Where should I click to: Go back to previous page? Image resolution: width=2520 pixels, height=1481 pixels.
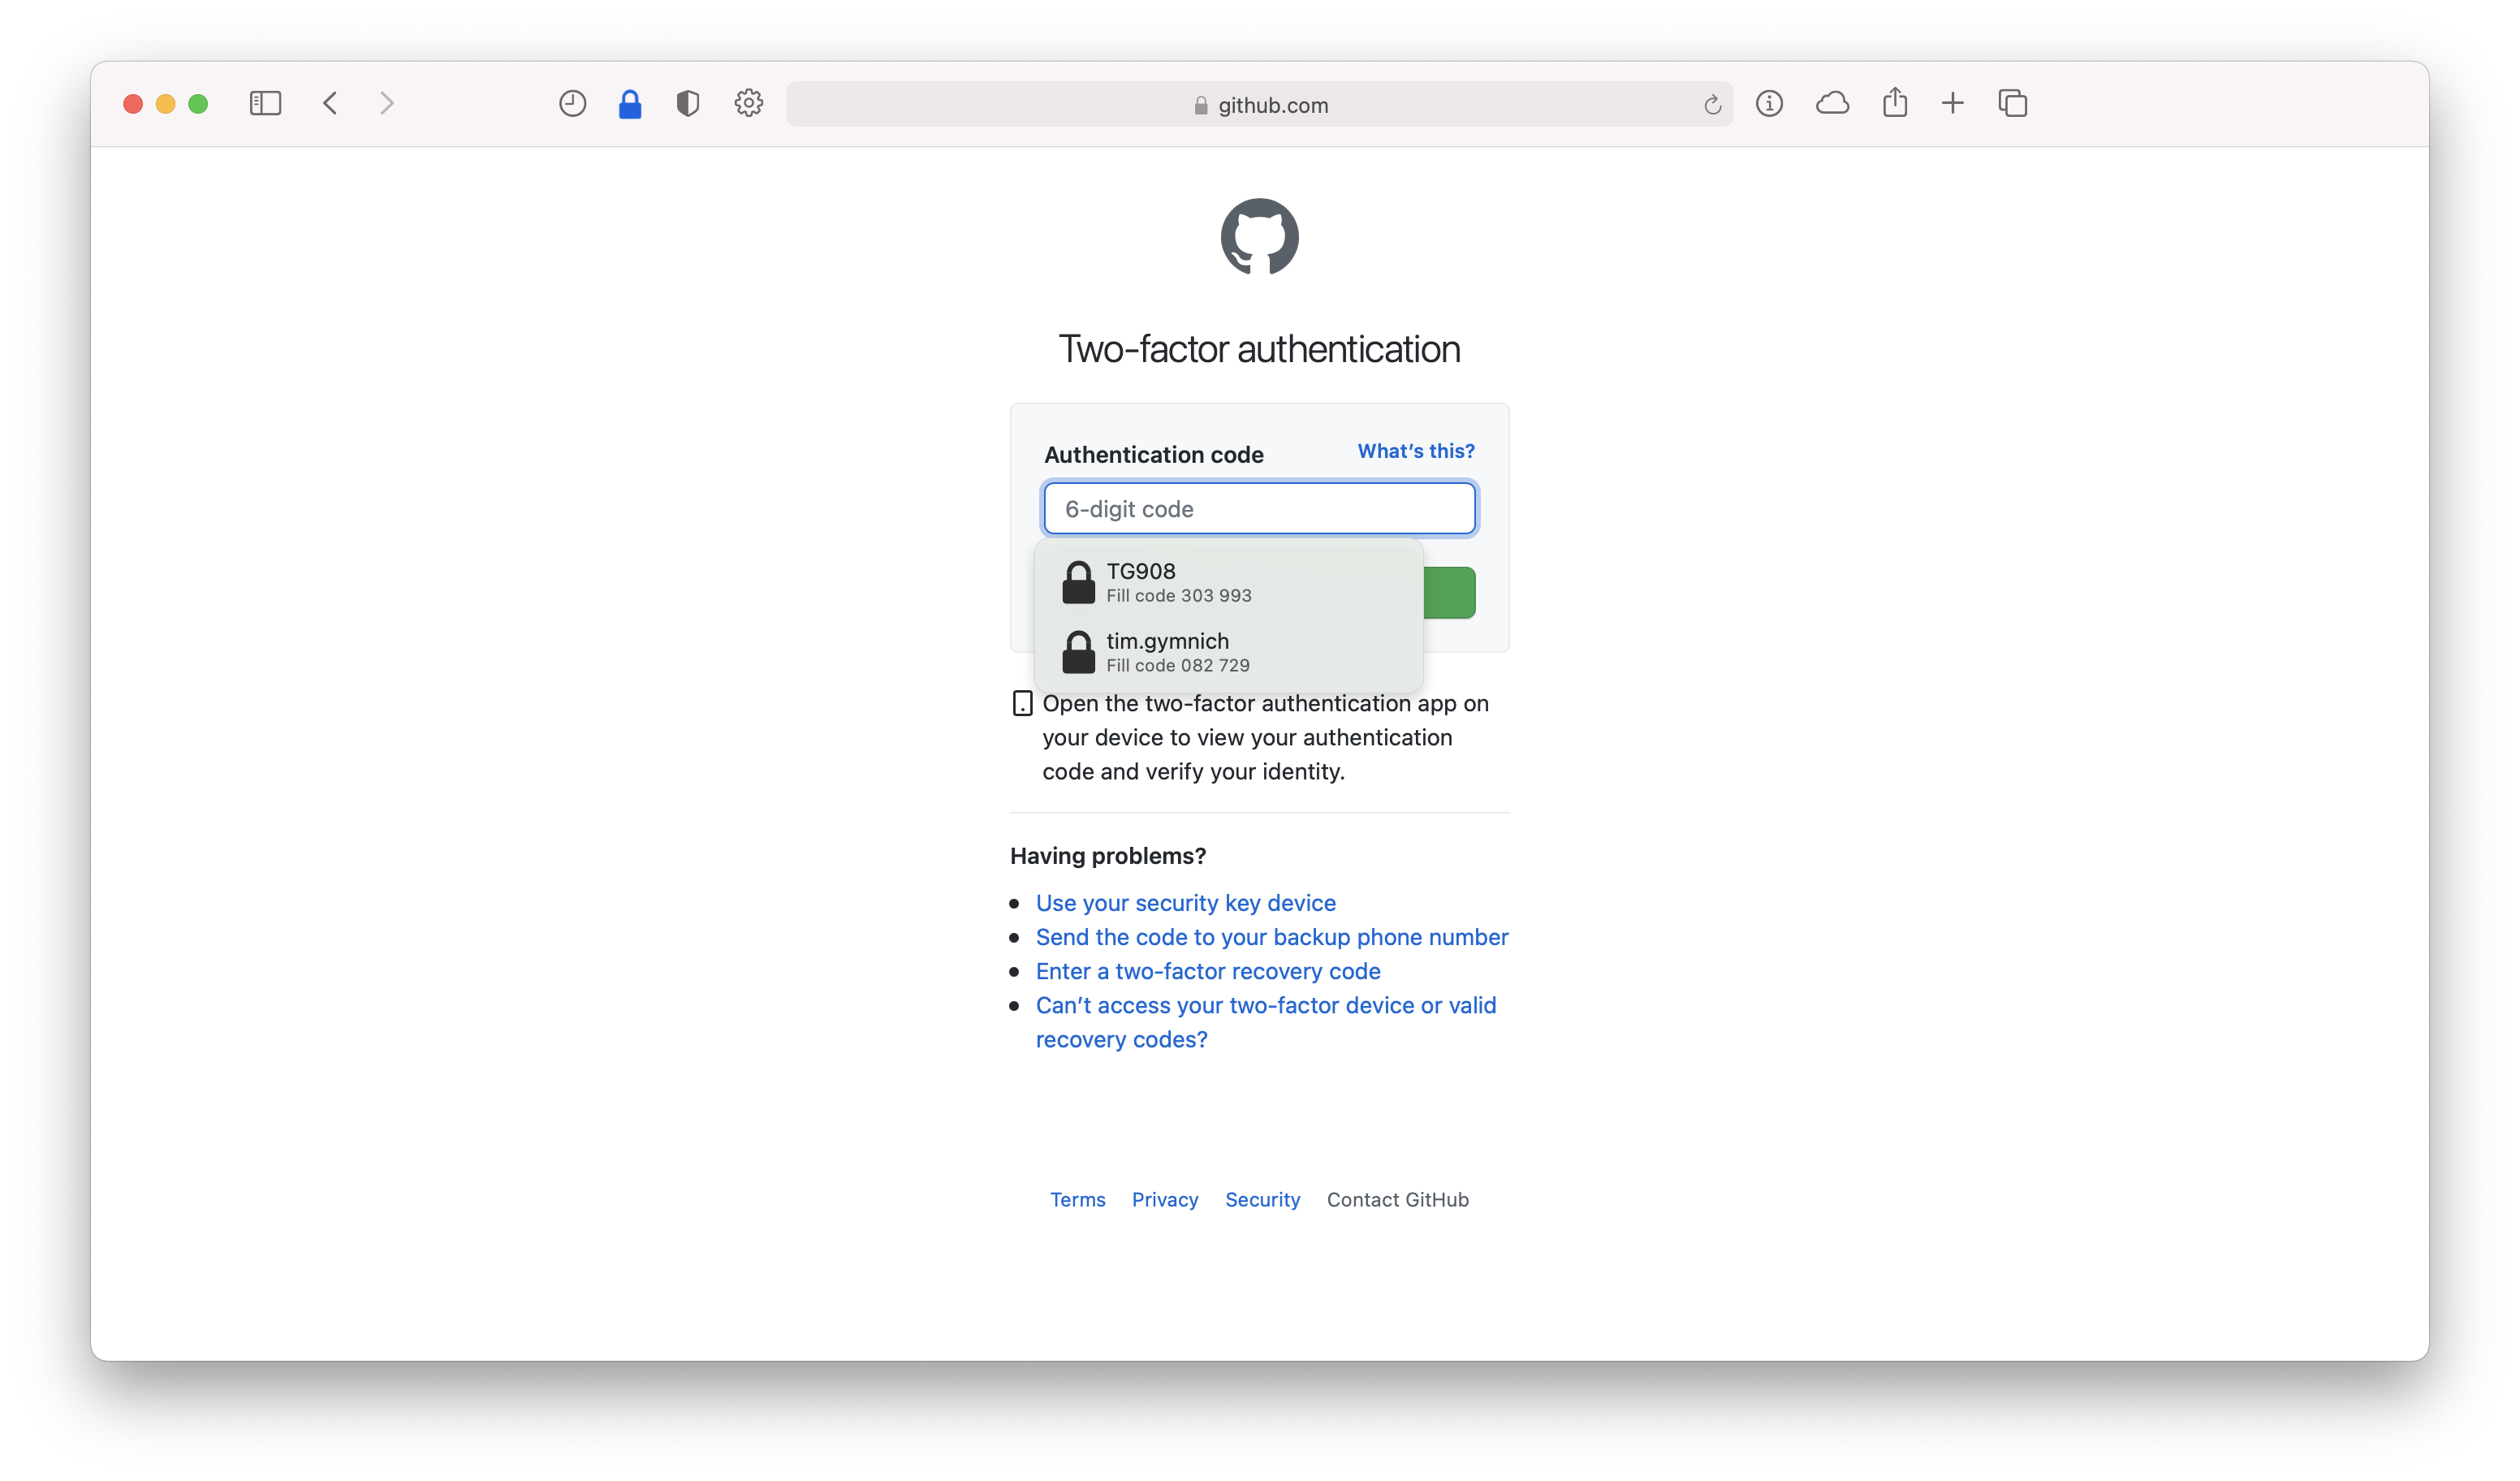click(x=331, y=103)
